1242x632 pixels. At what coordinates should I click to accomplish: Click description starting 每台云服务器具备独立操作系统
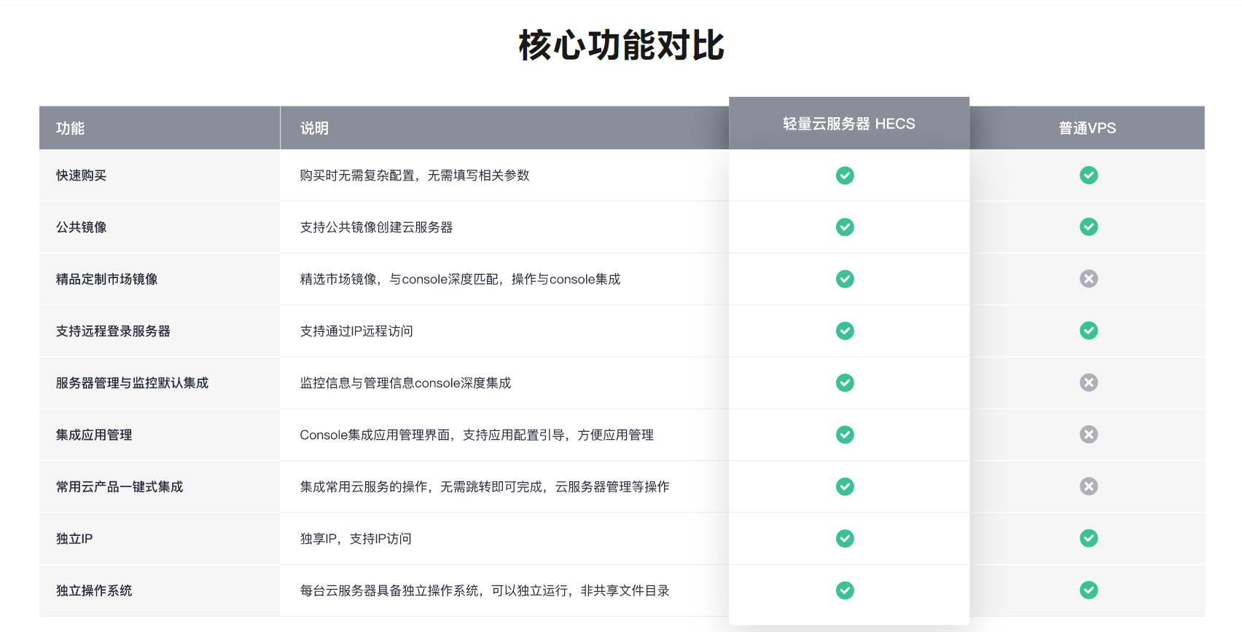click(485, 590)
